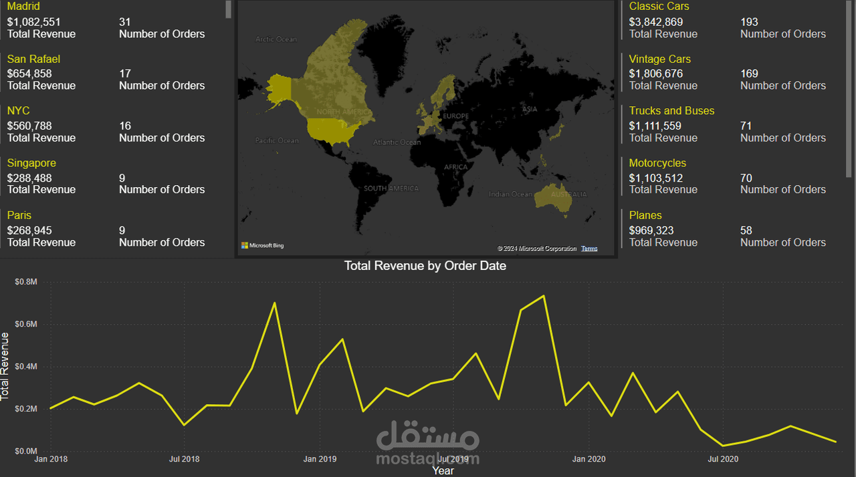Click the vertical Total Revenue axis title
This screenshot has width=856, height=477.
[5, 365]
